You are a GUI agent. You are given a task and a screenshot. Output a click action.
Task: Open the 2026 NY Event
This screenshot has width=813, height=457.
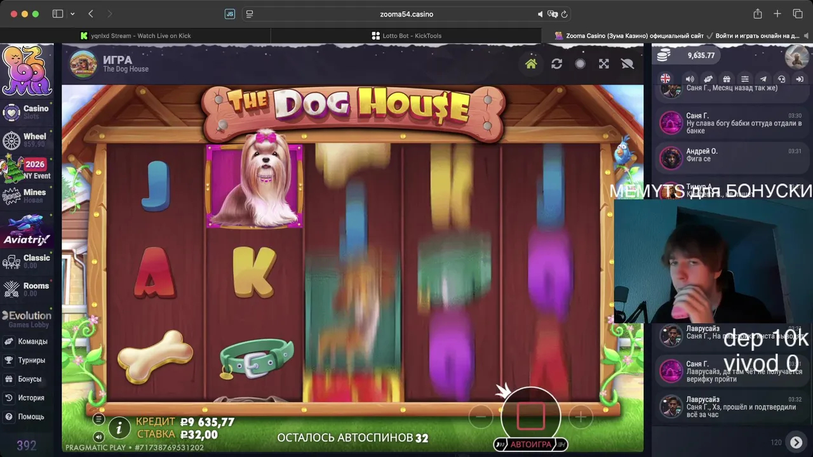pos(27,169)
